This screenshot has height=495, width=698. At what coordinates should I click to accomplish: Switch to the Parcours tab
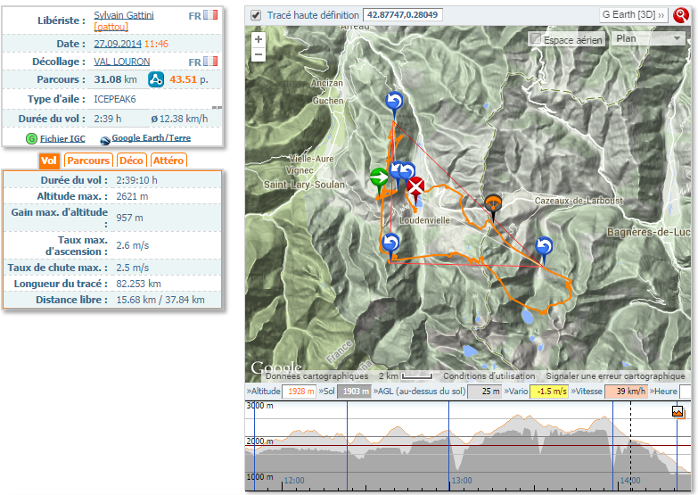click(x=88, y=161)
